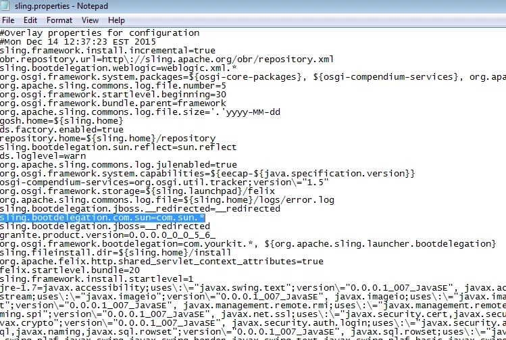Click the sling.framework.install.incremental=true line
506x340 pixels.
[x=107, y=51]
